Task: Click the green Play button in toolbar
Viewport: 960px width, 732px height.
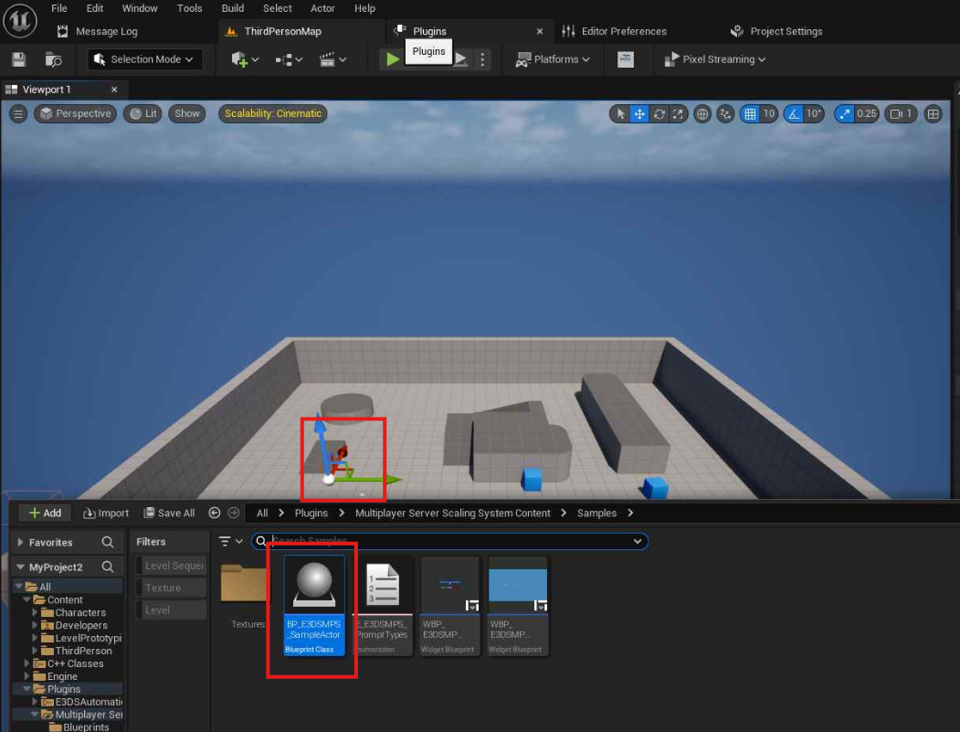Action: (393, 59)
